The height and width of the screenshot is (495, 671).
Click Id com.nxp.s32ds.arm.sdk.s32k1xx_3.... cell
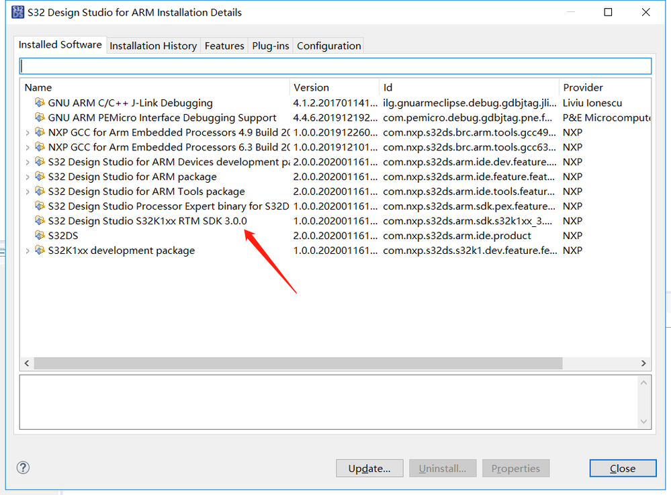click(x=467, y=221)
